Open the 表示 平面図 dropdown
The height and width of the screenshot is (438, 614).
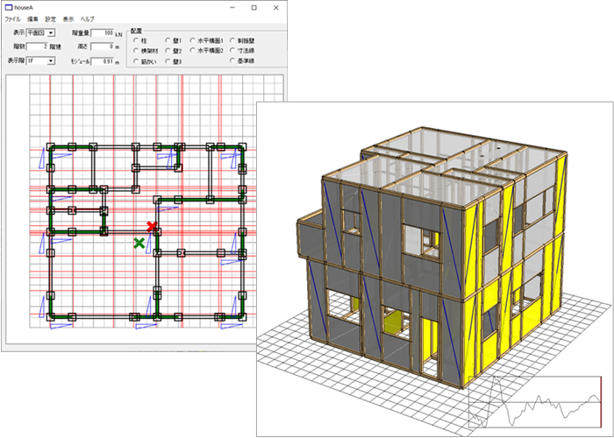[x=40, y=32]
